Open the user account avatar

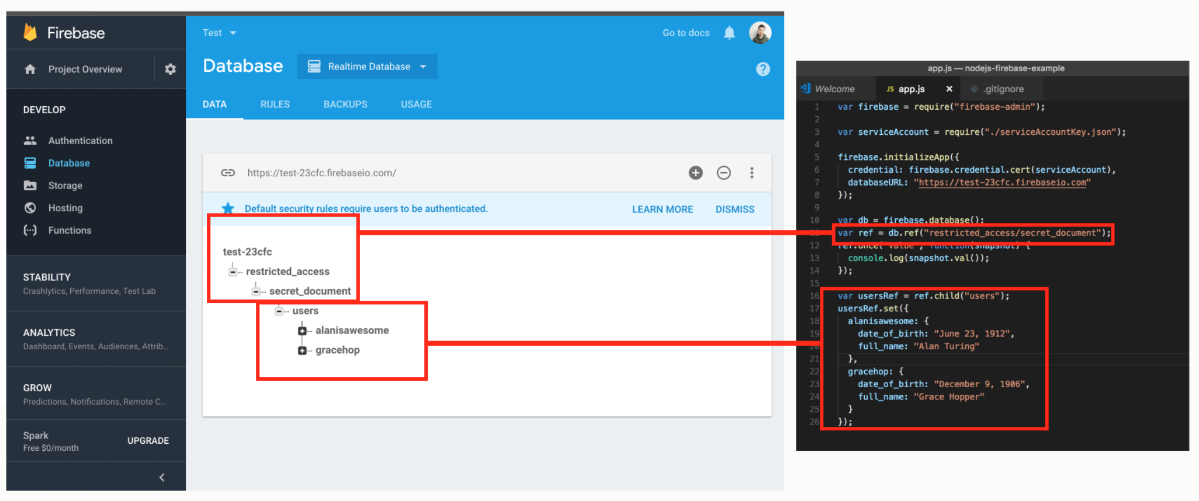coord(760,33)
